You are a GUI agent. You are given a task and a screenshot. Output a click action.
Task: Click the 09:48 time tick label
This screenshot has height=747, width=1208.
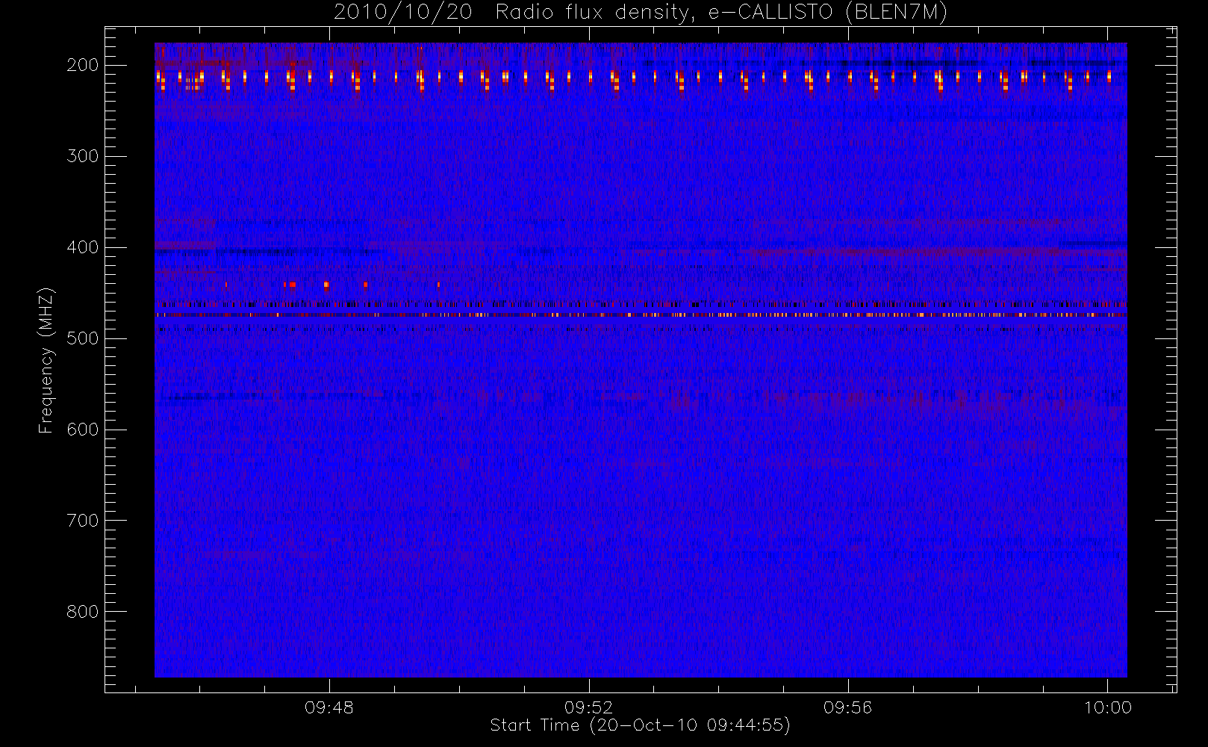329,707
